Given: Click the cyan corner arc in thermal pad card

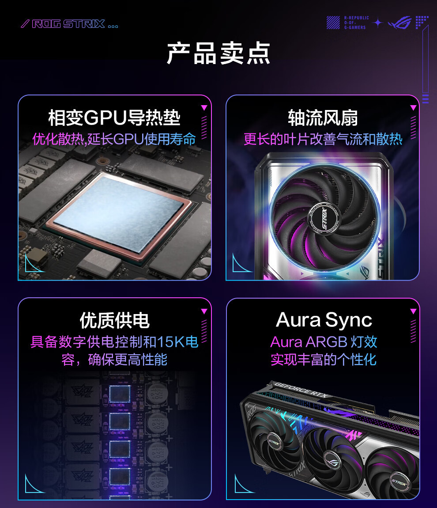Looking at the screenshot, I should pos(32,263).
